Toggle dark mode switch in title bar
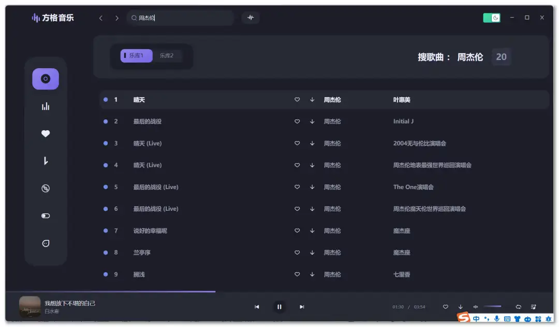 pyautogui.click(x=492, y=18)
